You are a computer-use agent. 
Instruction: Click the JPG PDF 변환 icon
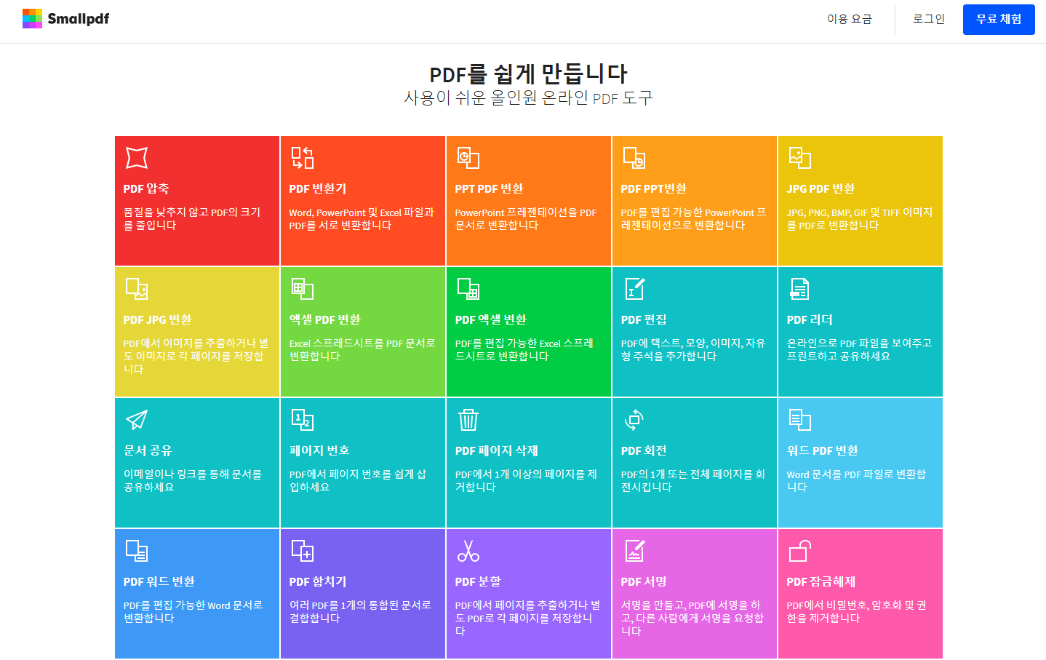tap(799, 158)
